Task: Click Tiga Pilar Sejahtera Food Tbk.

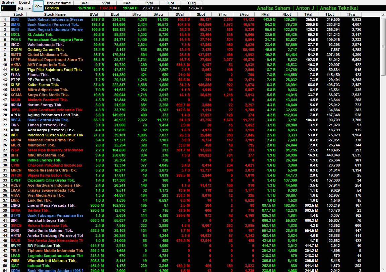Action: tap(54, 70)
